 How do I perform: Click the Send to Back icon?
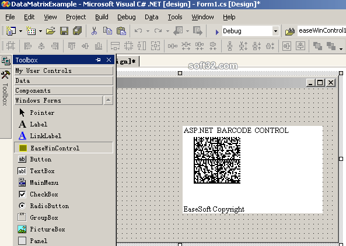pyautogui.click(x=331, y=46)
